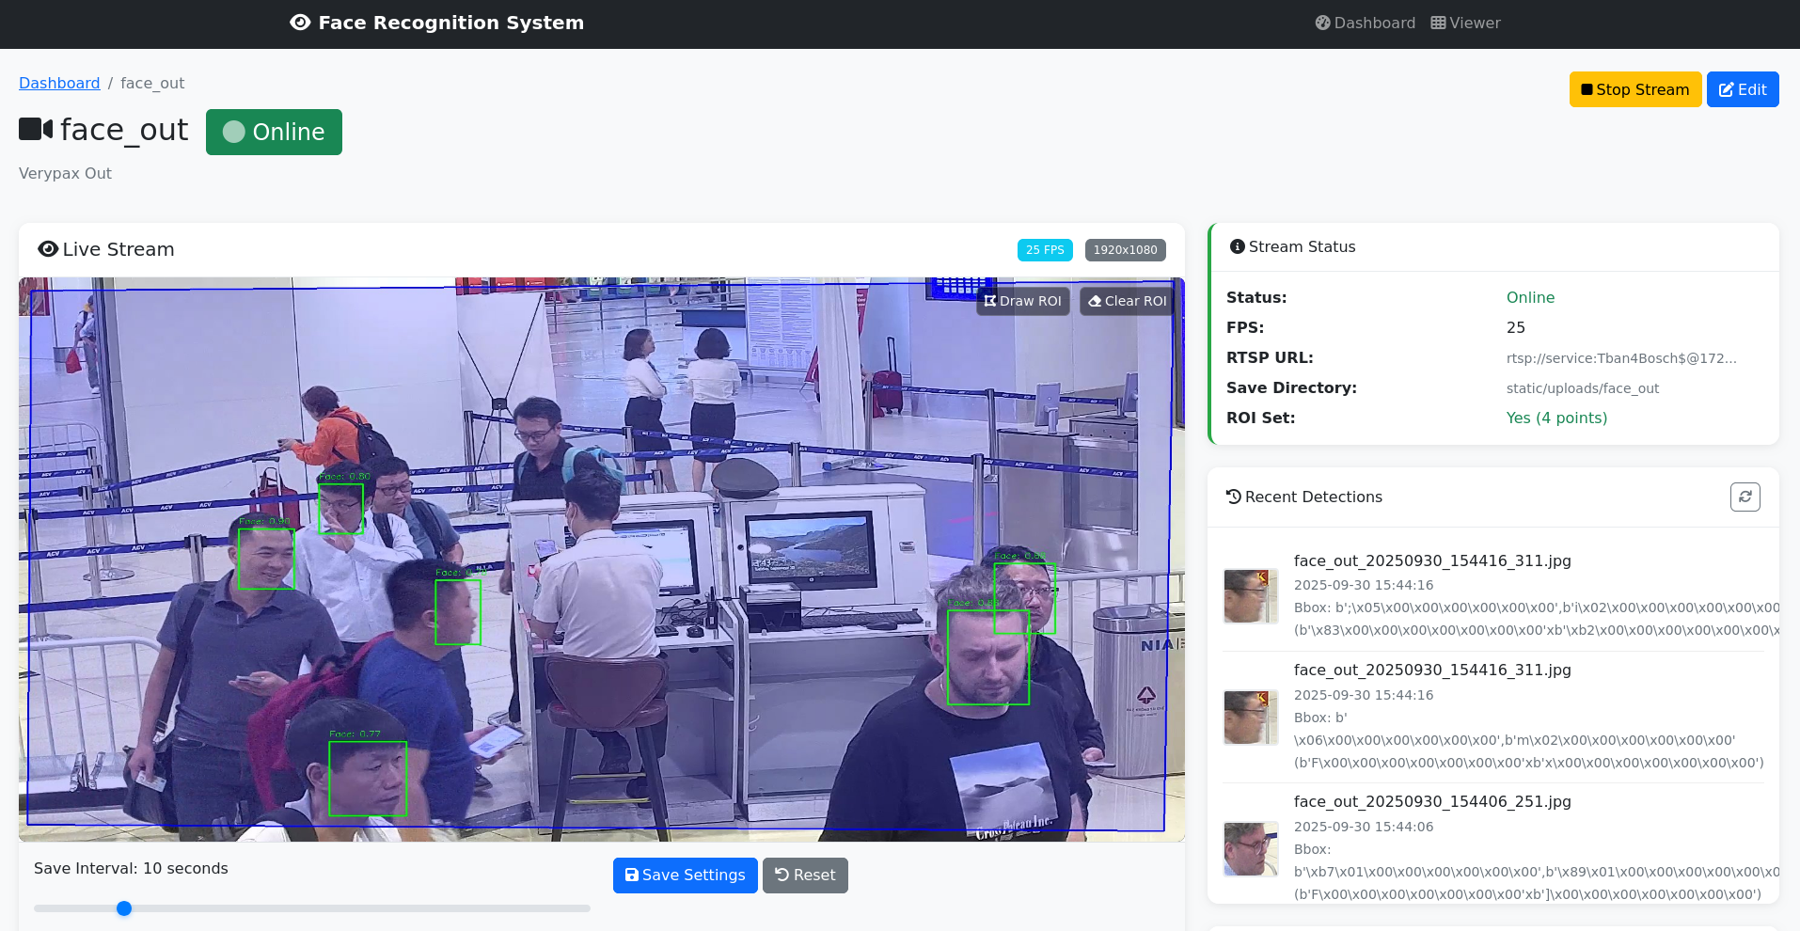Open thumbnail for face_out_20250930_154406_251.jpg
1800x931 pixels.
(x=1251, y=849)
